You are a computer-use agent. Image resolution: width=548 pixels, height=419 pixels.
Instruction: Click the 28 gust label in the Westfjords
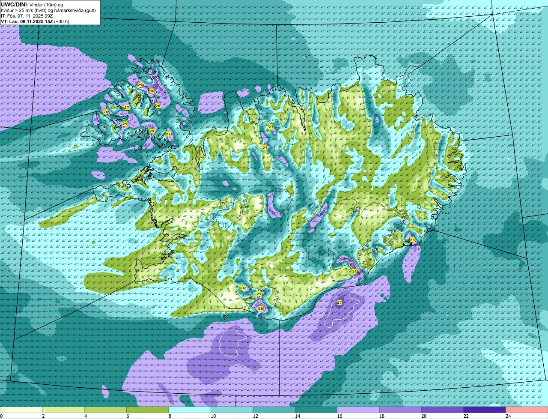[x=158, y=106]
